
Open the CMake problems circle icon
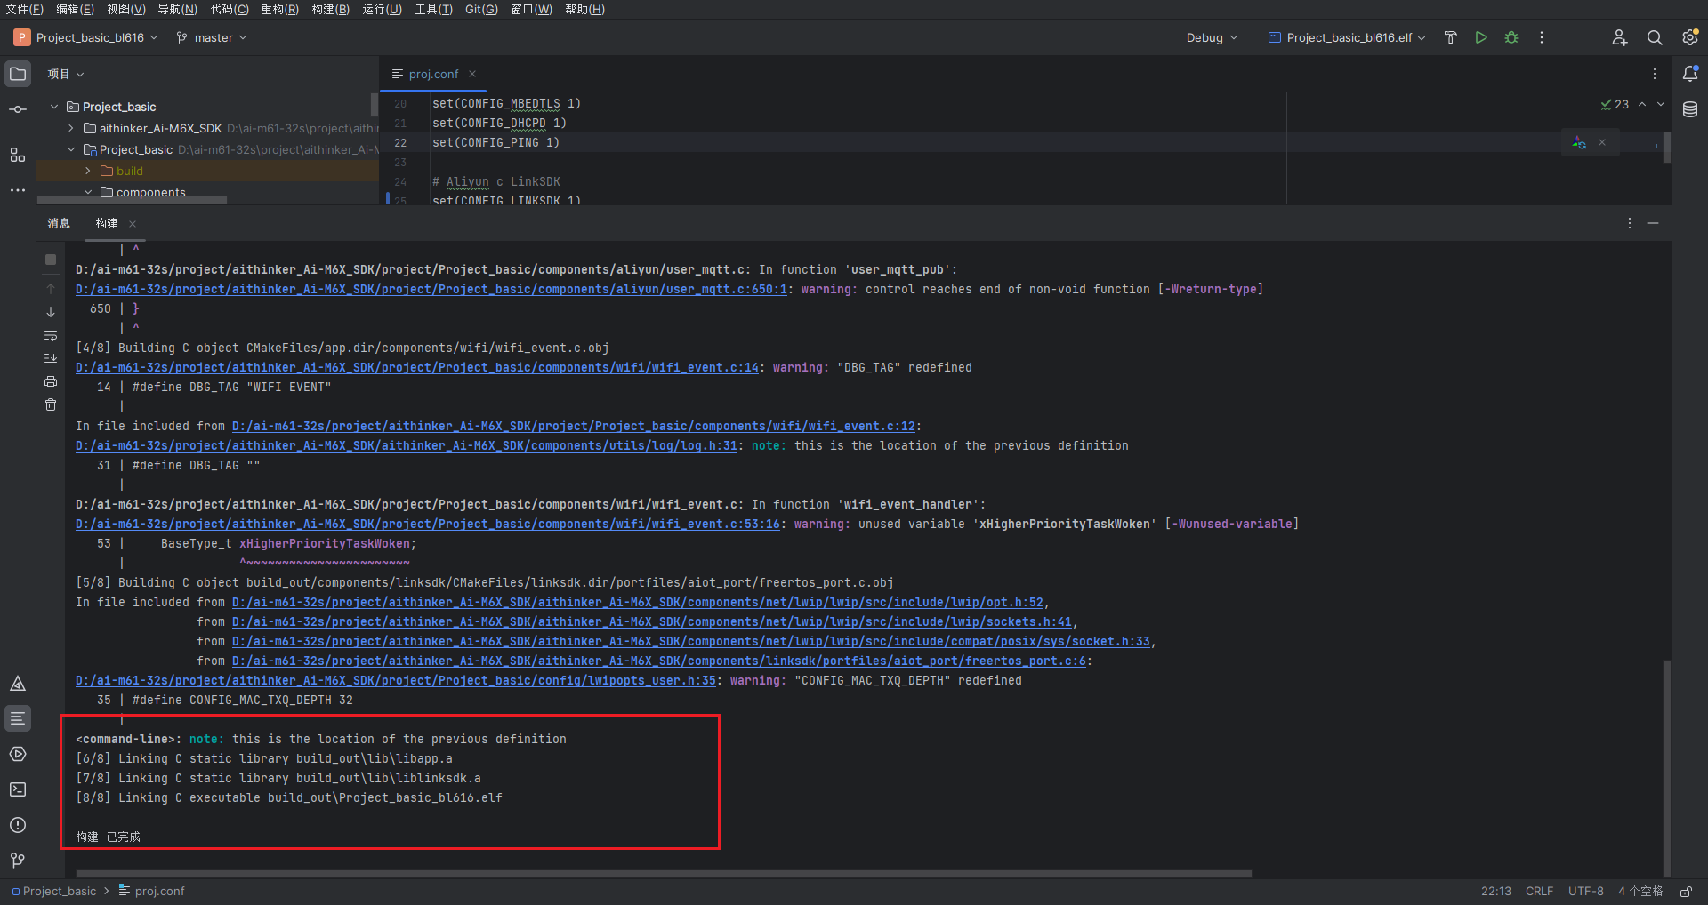pos(18,825)
